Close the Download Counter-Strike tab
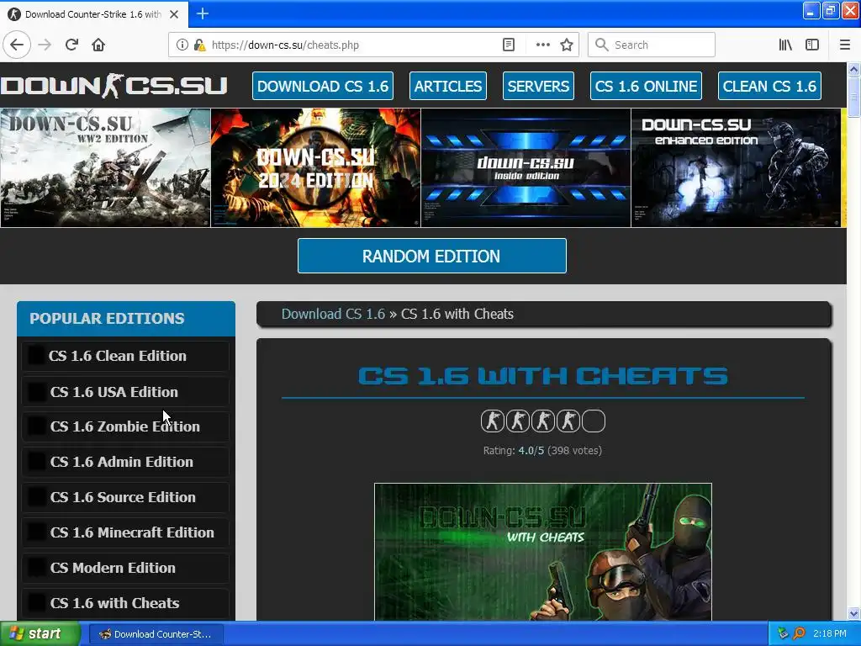Screen dimensions: 861x646 (173, 14)
